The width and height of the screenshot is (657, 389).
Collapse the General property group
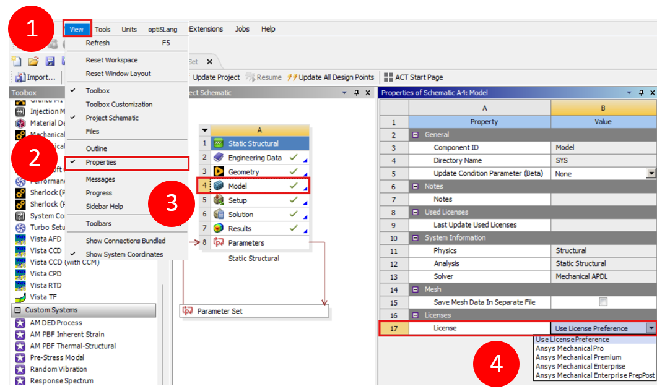416,135
